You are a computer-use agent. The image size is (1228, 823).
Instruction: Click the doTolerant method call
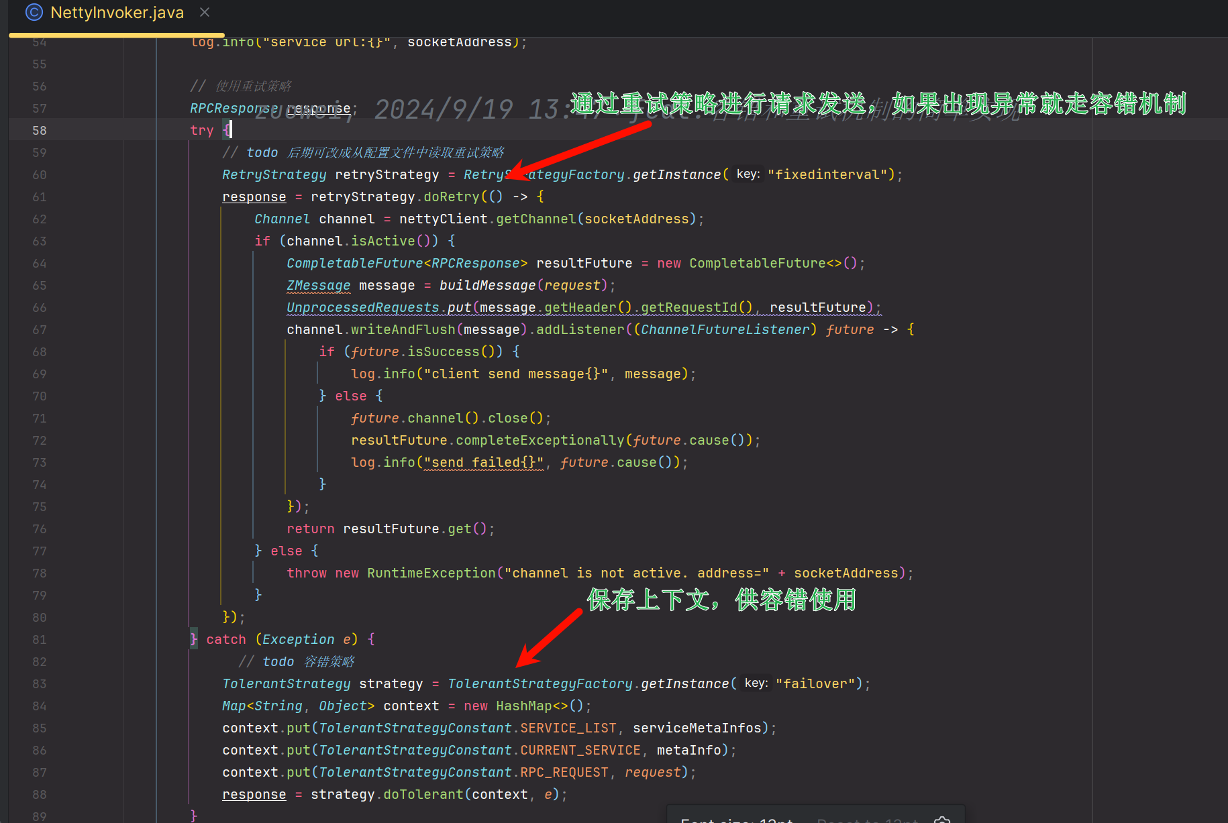click(423, 794)
